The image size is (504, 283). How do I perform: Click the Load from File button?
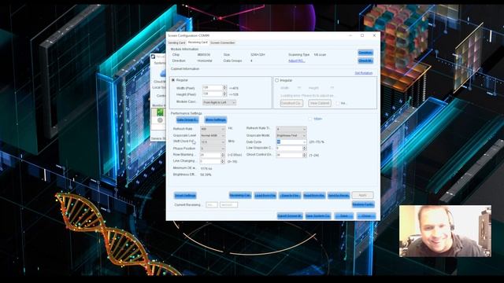coord(265,196)
